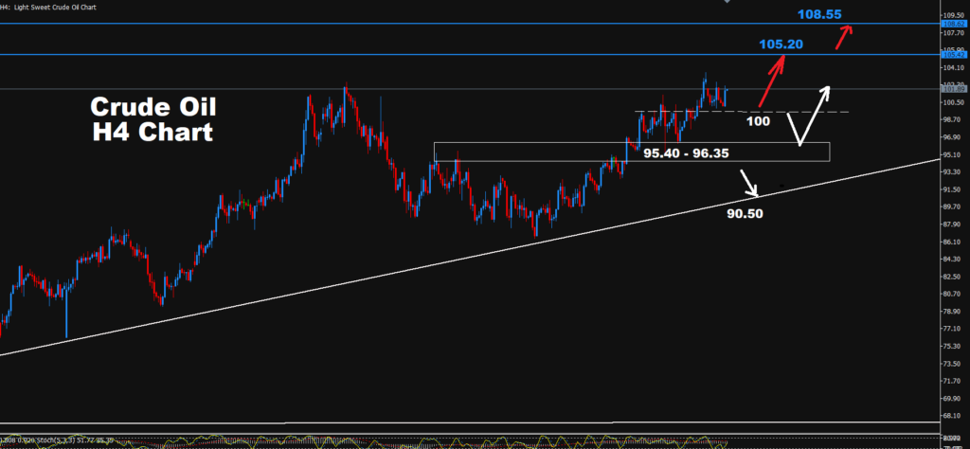Click the 108.55 target label
970x449 pixels.
[819, 14]
